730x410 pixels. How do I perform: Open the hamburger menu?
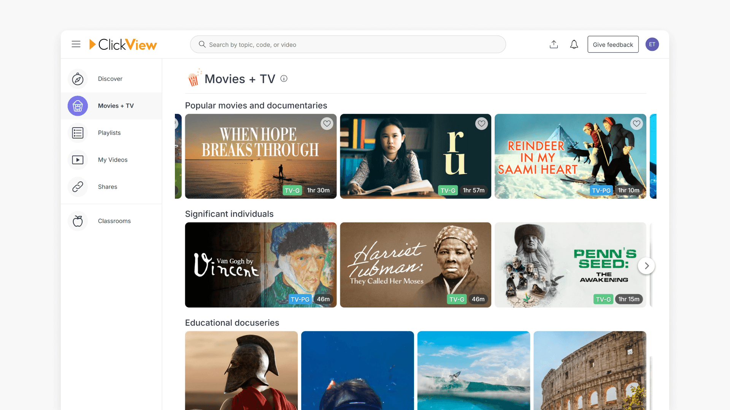tap(76, 44)
